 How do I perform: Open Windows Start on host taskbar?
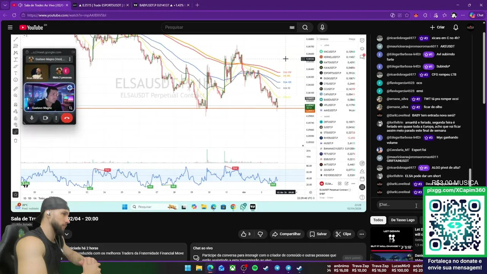pyautogui.click(x=188, y=268)
